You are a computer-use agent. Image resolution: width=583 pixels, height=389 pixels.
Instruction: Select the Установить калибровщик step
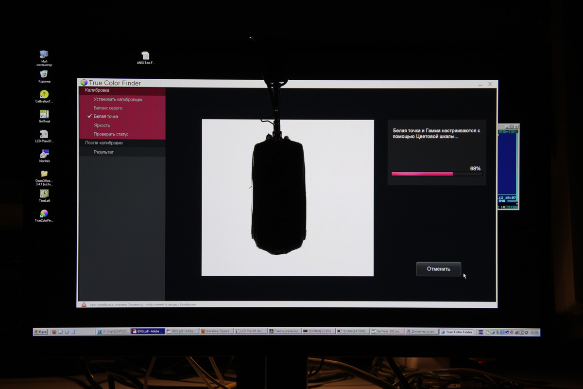tap(118, 99)
